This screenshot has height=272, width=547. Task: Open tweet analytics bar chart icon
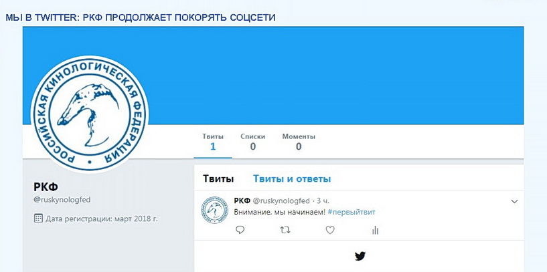[376, 230]
